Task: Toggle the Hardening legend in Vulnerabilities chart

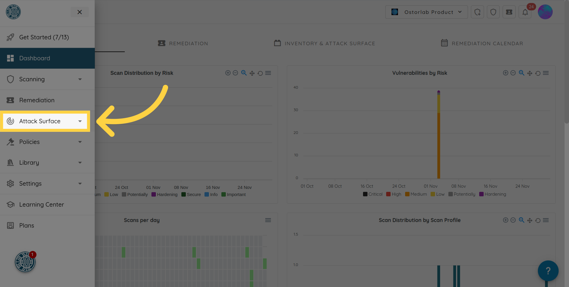Action: click(x=493, y=194)
